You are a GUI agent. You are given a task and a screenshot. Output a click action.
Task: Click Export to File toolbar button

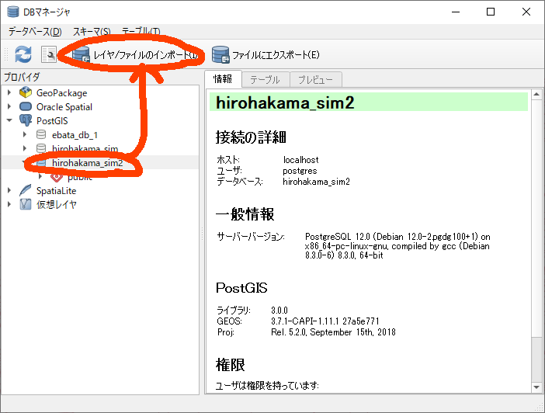click(x=266, y=55)
